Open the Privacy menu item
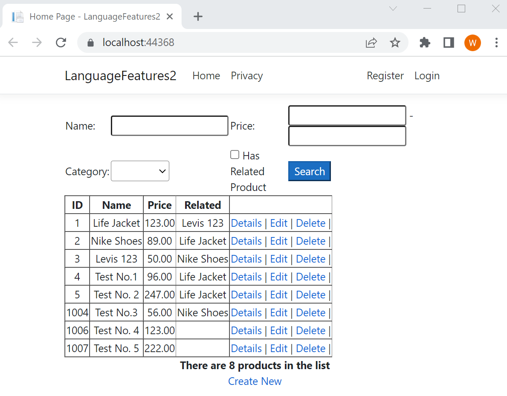 tap(246, 75)
